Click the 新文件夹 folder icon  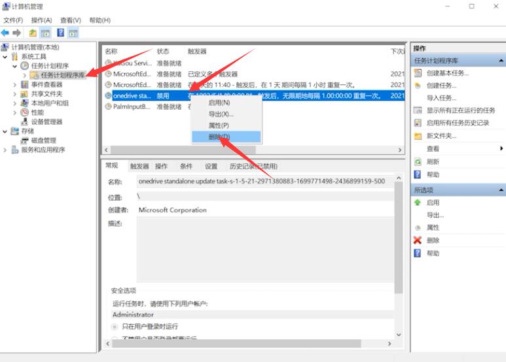(x=418, y=136)
